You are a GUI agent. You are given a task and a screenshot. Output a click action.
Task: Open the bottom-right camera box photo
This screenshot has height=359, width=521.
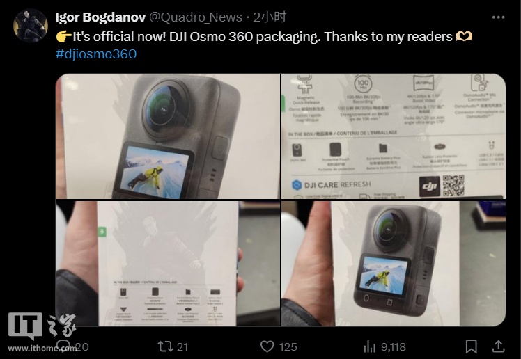(x=394, y=264)
